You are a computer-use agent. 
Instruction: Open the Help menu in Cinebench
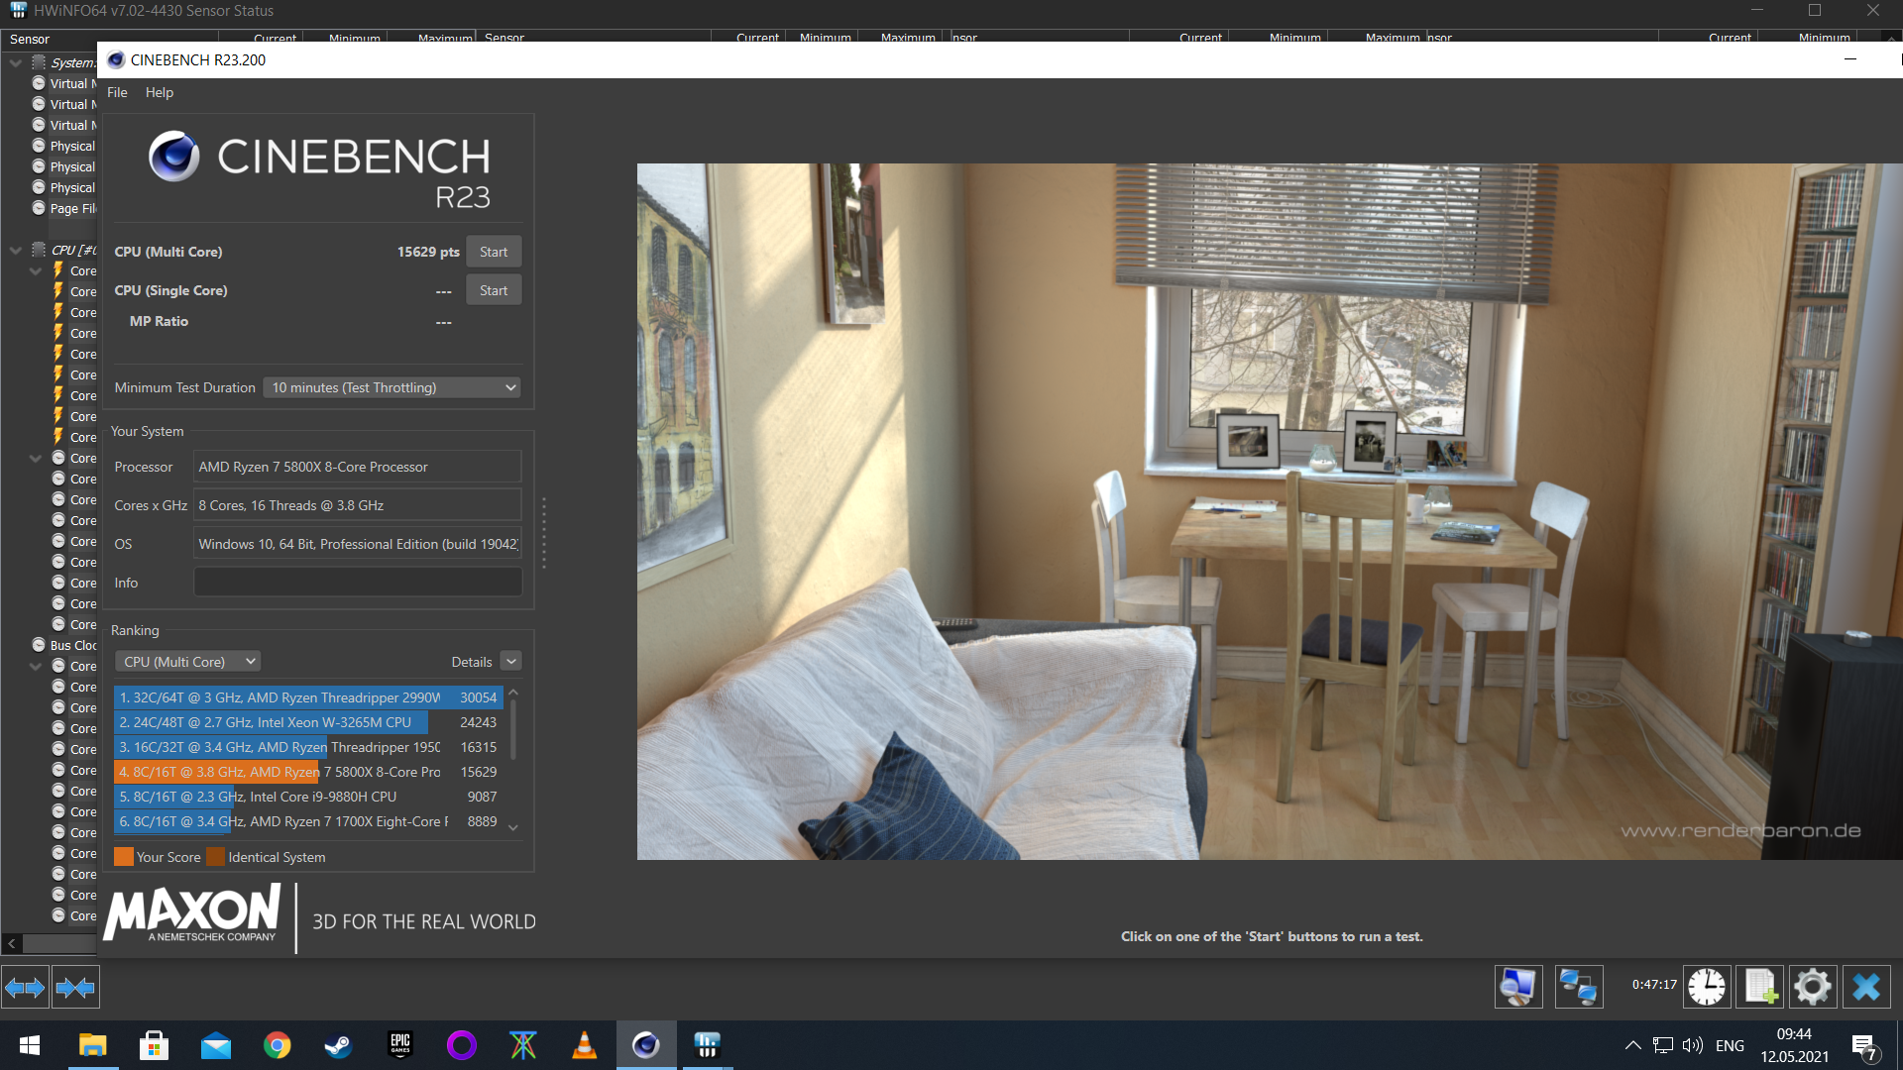pyautogui.click(x=159, y=92)
